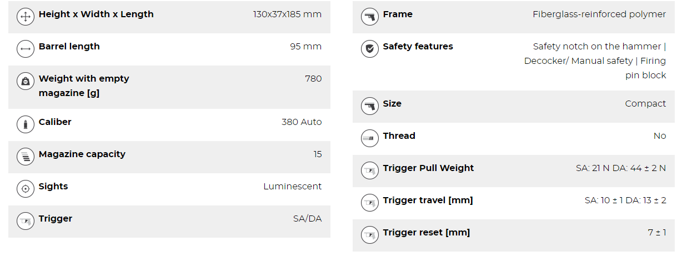Click the weight icon
Viewport: 677px width, 256px height.
(x=26, y=82)
